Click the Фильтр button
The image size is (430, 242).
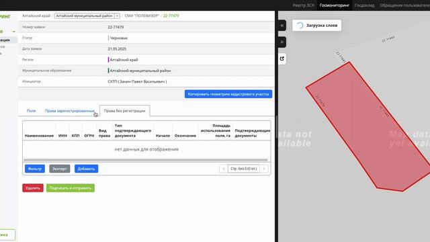[x=35, y=169]
